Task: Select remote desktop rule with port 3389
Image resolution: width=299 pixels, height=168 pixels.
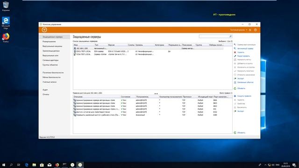Action: 153,115
